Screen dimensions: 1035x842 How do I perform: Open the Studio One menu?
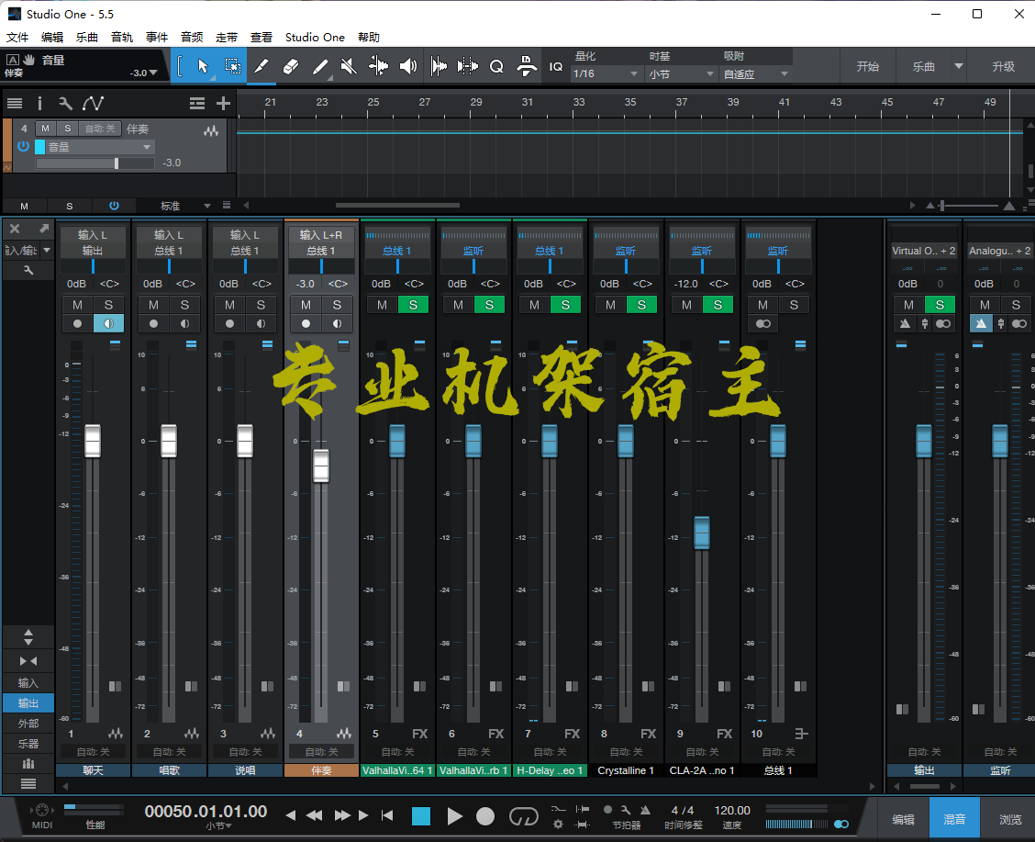(315, 37)
